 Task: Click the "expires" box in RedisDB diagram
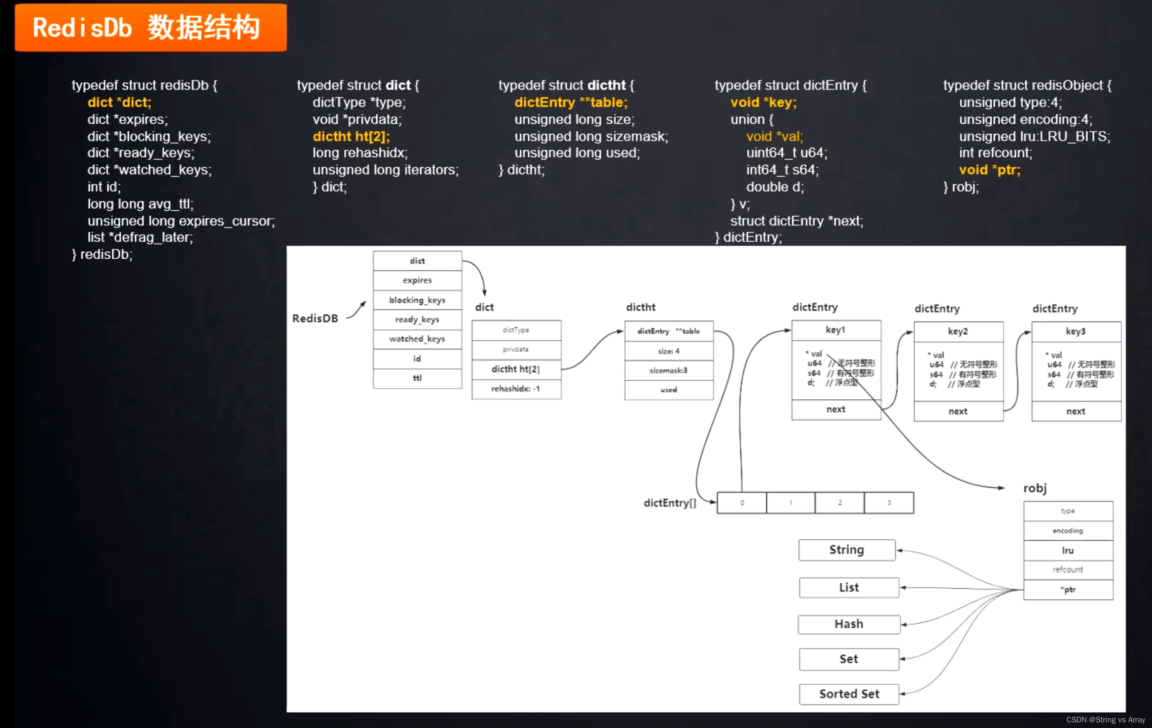[417, 280]
